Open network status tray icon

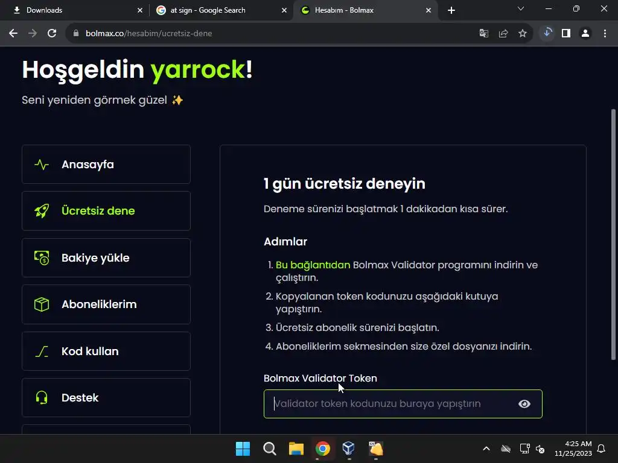pos(524,449)
